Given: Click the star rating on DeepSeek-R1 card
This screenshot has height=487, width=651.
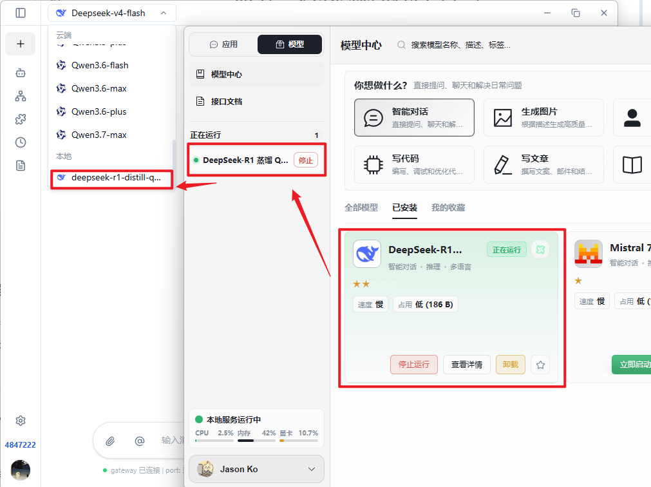Looking at the screenshot, I should point(375,284).
